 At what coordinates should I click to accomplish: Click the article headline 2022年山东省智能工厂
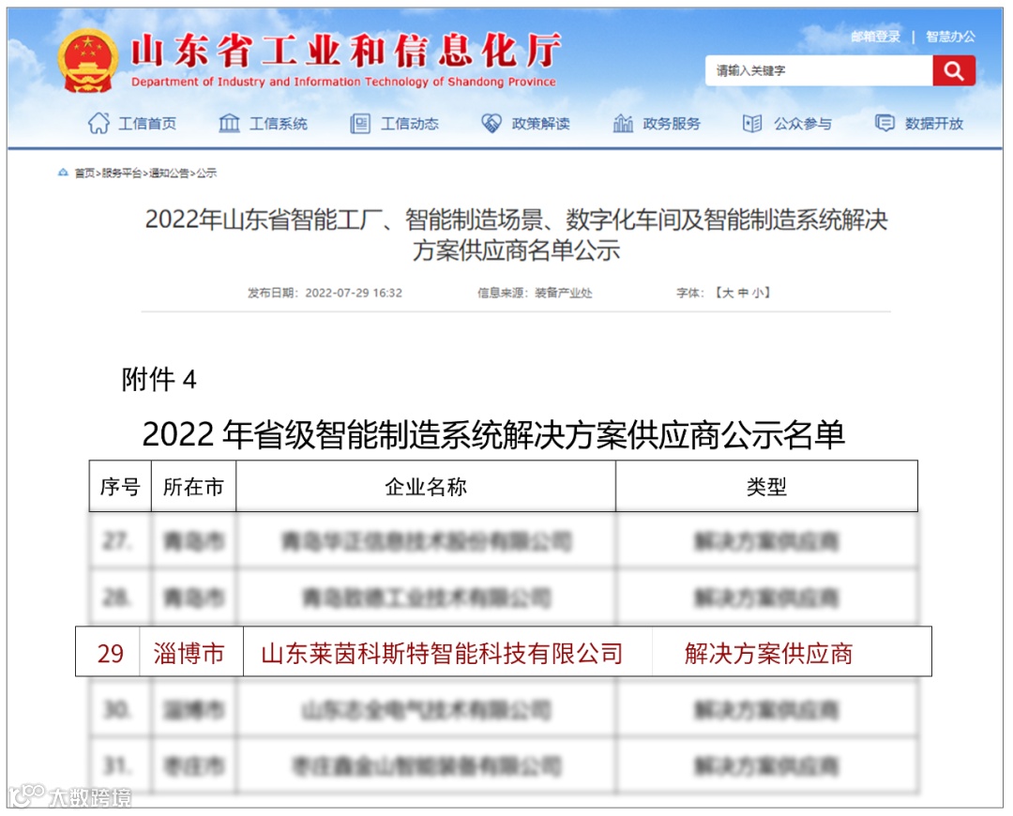516,234
